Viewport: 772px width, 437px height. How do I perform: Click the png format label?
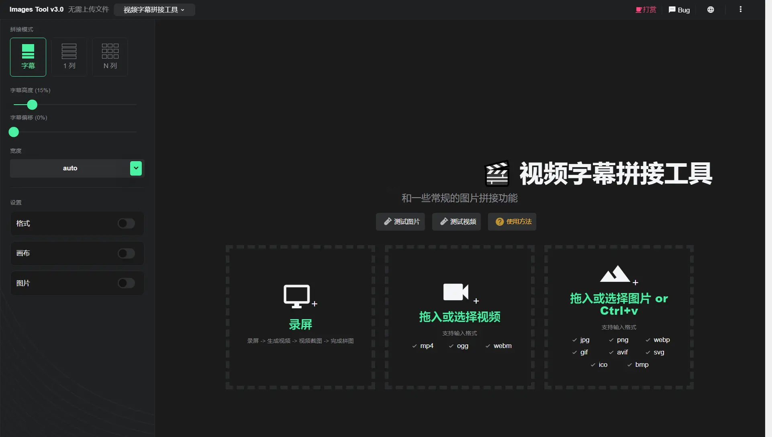[623, 340]
